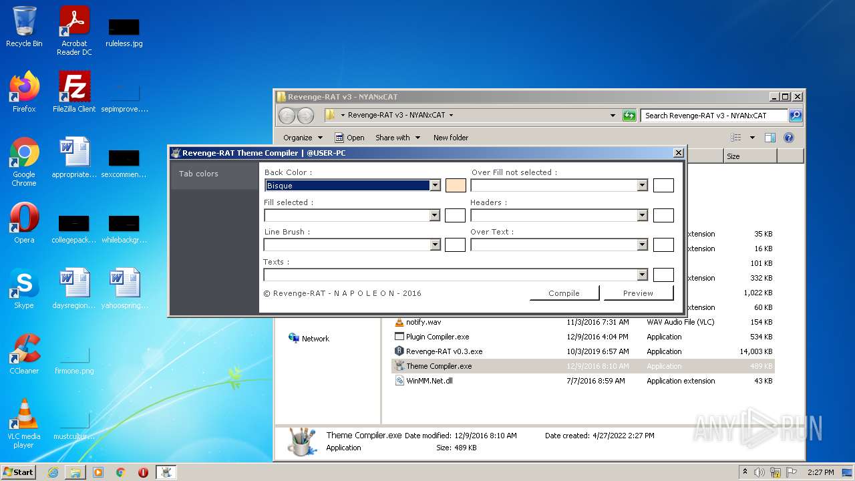Image resolution: width=855 pixels, height=481 pixels.
Task: Select the appropriate Word document on desktop
Action: click(x=74, y=158)
